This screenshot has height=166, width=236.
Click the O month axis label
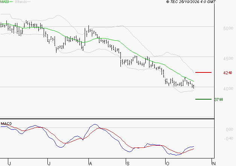coord(167,163)
